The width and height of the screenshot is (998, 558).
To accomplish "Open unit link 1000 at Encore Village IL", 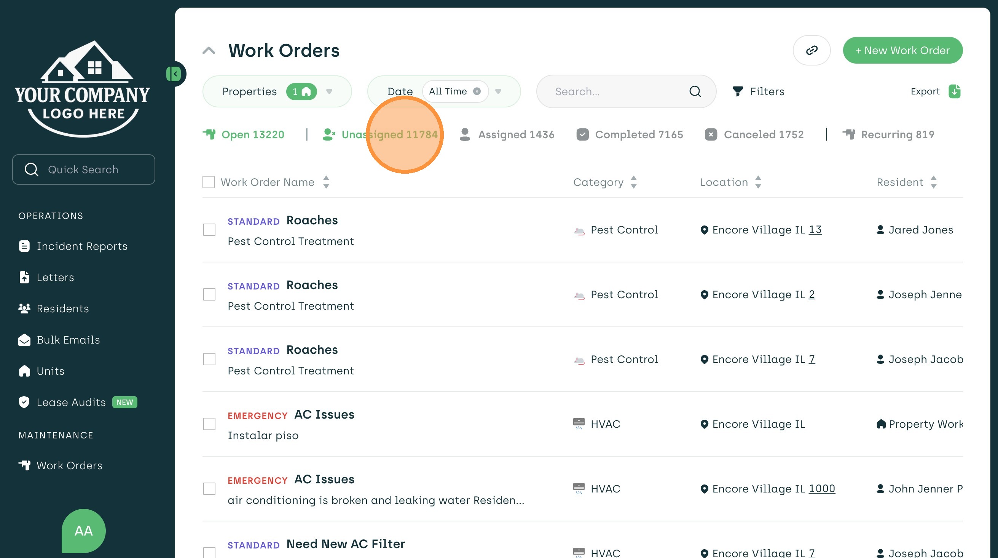I will point(822,489).
